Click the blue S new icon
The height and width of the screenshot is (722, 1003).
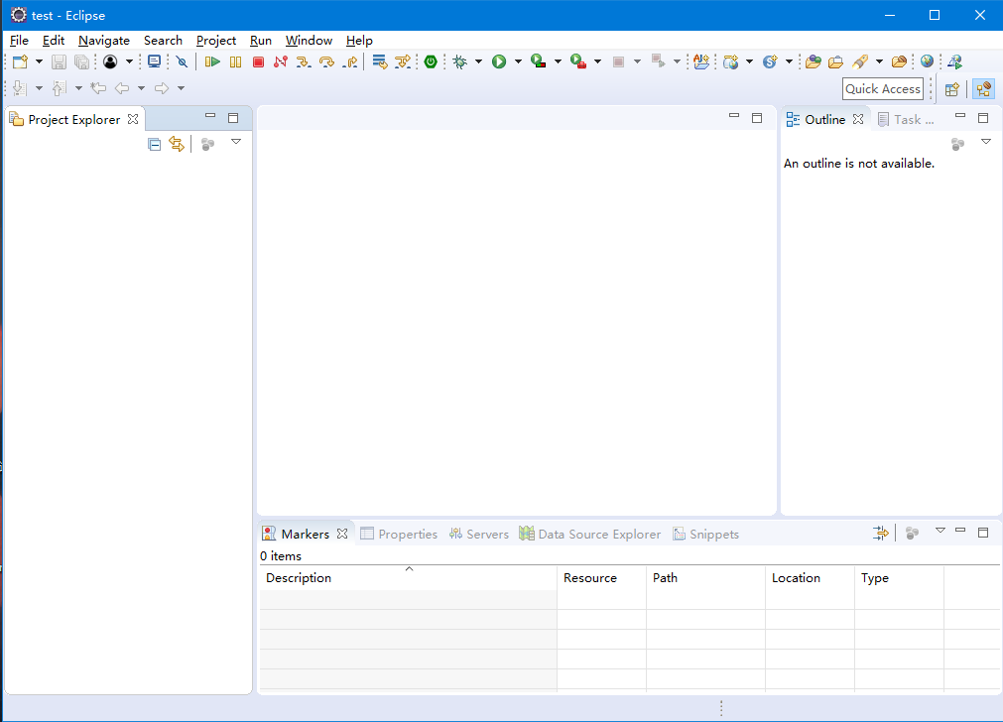770,61
